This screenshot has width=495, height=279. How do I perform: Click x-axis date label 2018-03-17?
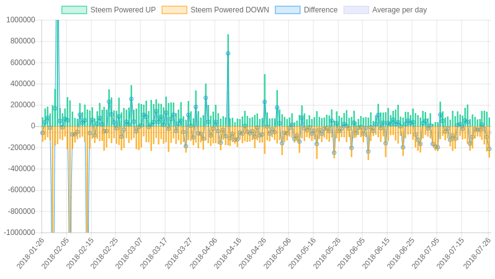tap(153, 254)
